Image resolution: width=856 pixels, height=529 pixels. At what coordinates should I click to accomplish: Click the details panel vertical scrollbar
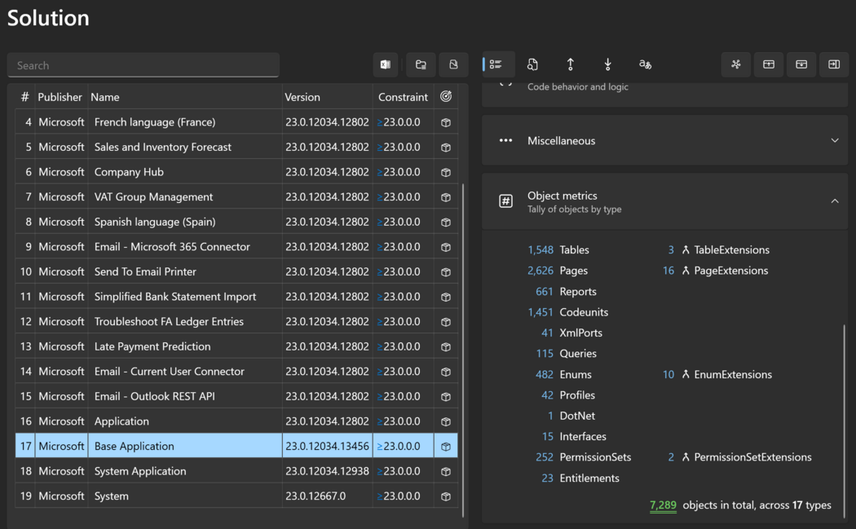click(844, 421)
